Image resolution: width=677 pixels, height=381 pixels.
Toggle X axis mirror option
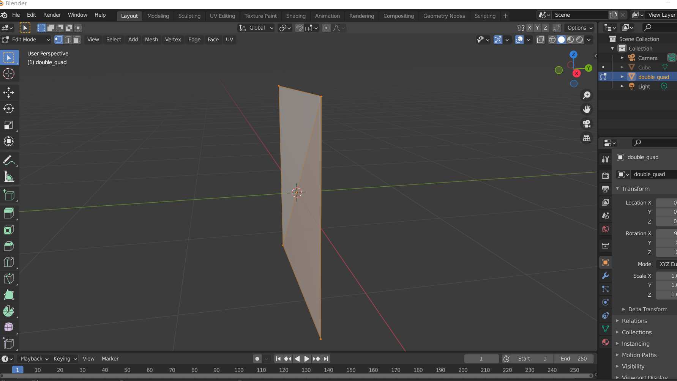(529, 28)
